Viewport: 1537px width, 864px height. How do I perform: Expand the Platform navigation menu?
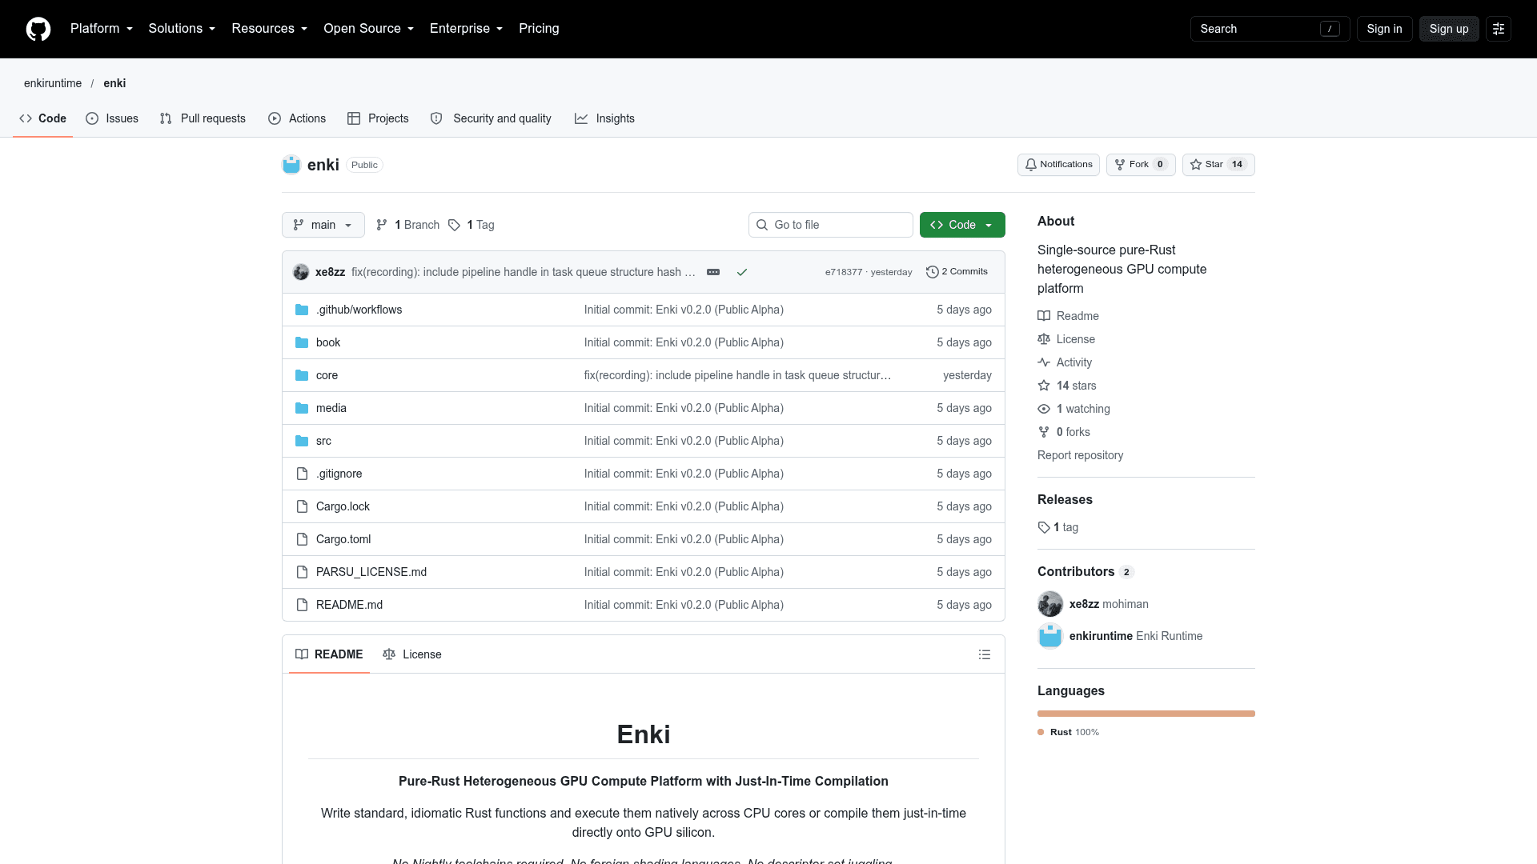coord(102,29)
